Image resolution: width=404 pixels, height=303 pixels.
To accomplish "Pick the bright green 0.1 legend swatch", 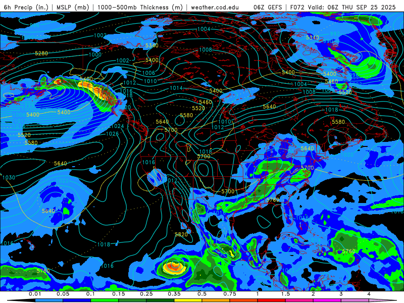I will point(105,300).
